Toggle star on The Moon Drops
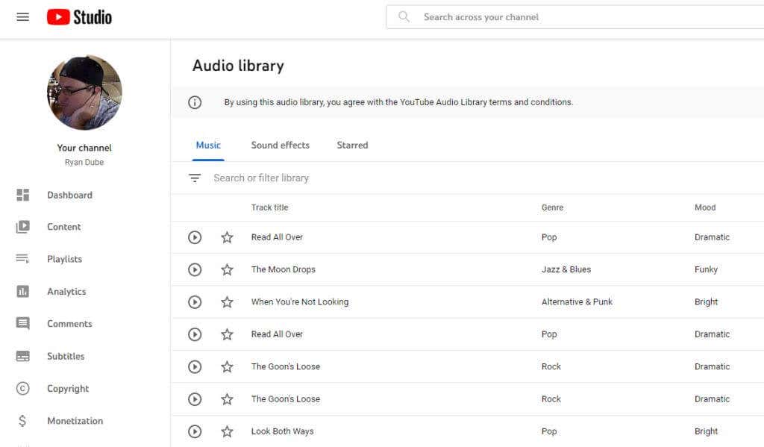 click(227, 269)
